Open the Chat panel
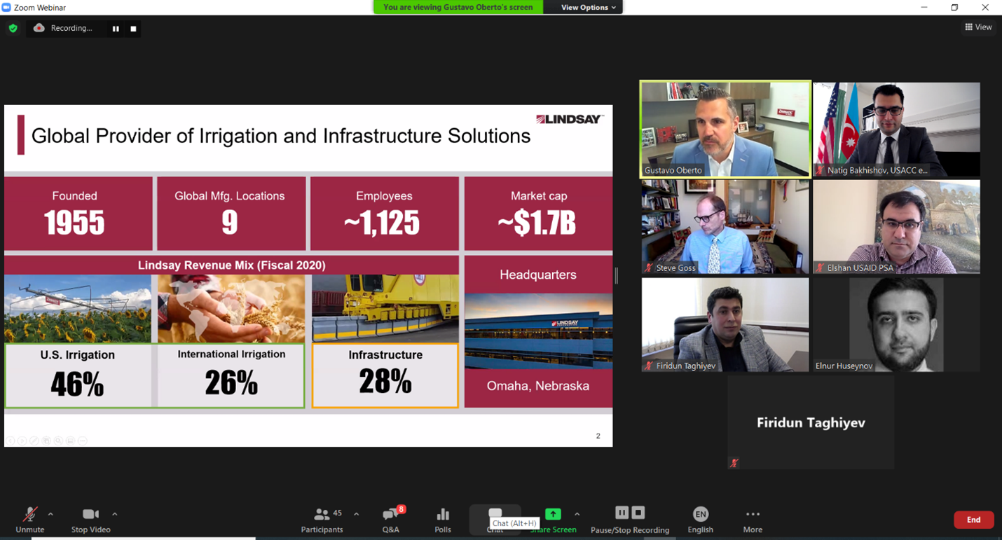The image size is (1002, 540). pyautogui.click(x=495, y=520)
